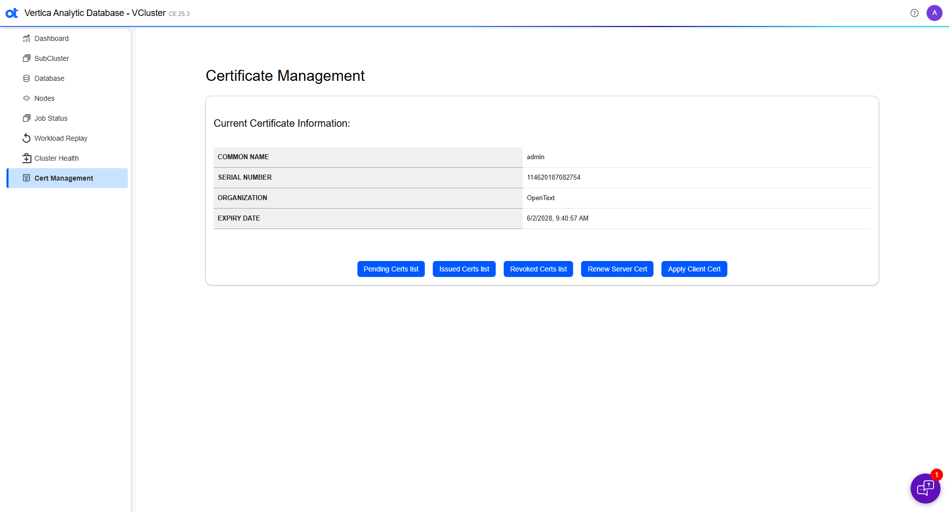Click the Cert Management certificate icon

point(26,178)
